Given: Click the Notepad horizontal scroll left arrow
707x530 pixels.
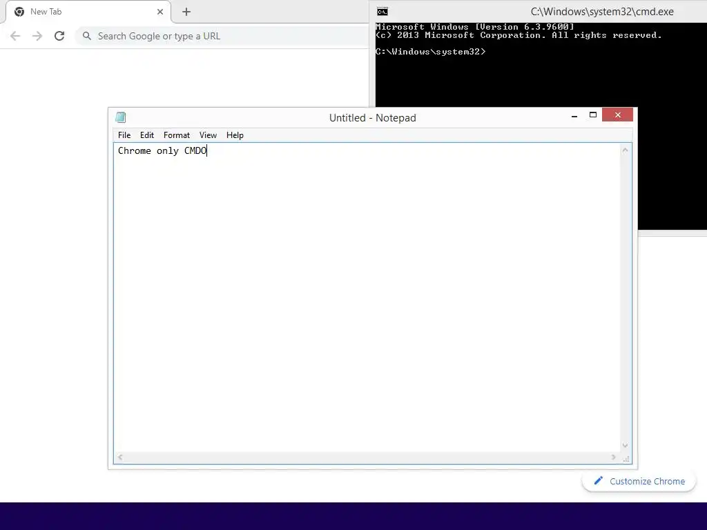Looking at the screenshot, I should pos(120,457).
